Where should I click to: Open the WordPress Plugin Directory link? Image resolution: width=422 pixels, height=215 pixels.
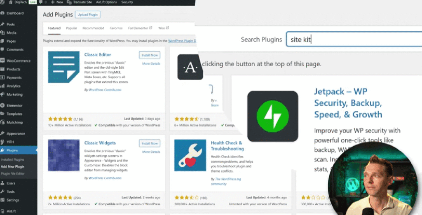point(182,41)
